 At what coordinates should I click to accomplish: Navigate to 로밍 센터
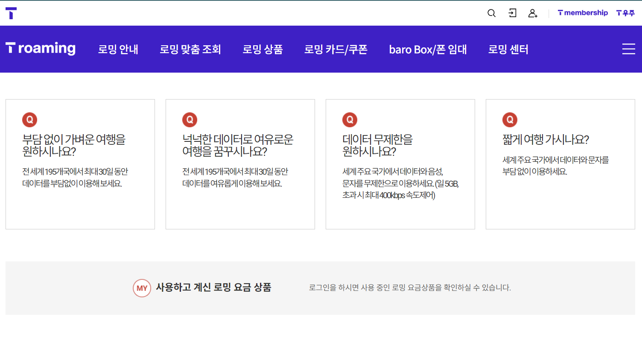coord(508,49)
